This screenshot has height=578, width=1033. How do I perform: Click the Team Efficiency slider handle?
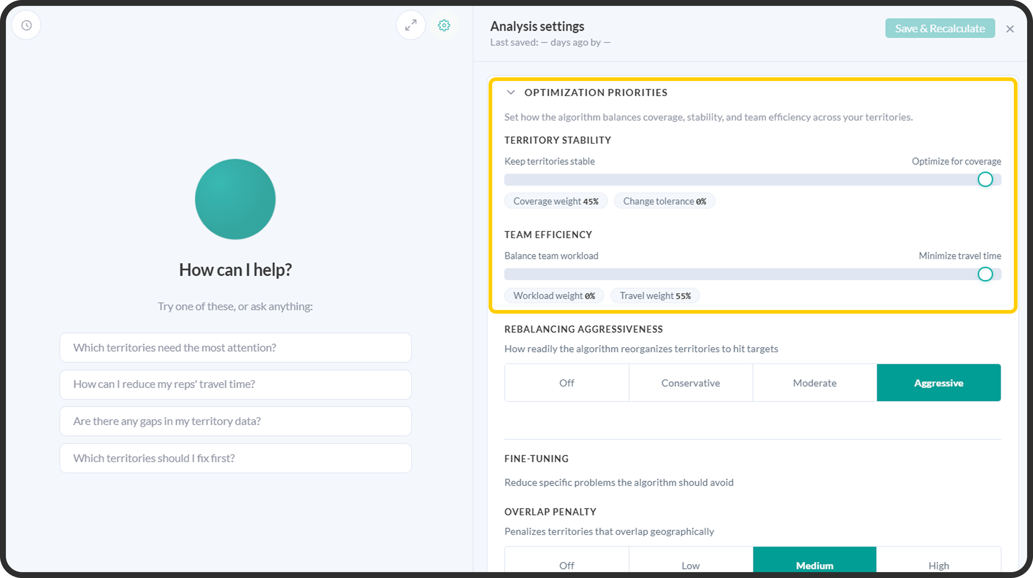coord(985,274)
